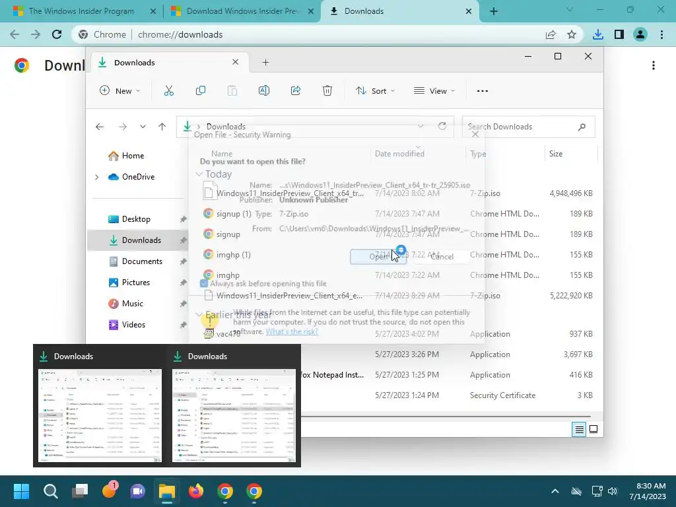Select the 'signup (1)' file row
676x507 pixels.
click(x=397, y=213)
